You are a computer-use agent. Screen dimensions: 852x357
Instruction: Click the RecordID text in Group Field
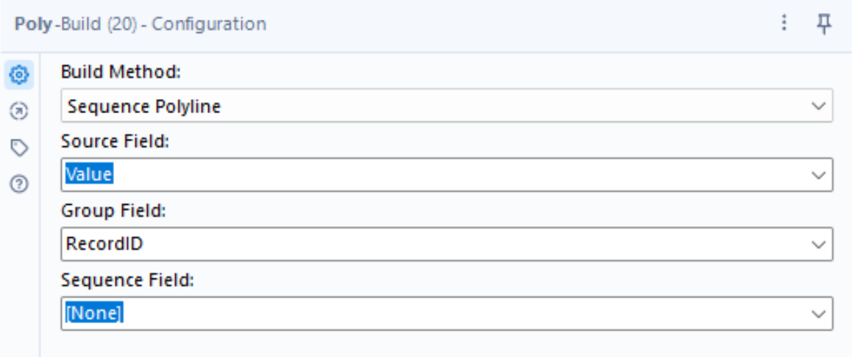(x=104, y=244)
